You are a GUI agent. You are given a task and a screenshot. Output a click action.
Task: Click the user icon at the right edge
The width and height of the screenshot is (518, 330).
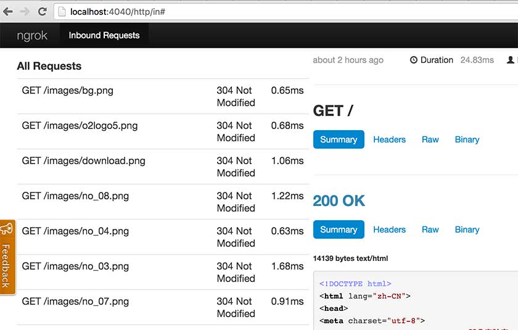click(x=511, y=60)
